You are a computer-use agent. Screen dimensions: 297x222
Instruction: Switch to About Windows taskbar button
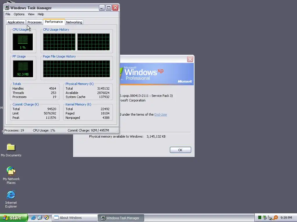click(x=75, y=218)
